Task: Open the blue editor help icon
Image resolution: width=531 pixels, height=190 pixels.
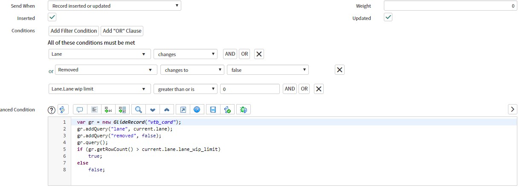Action: 197,110
